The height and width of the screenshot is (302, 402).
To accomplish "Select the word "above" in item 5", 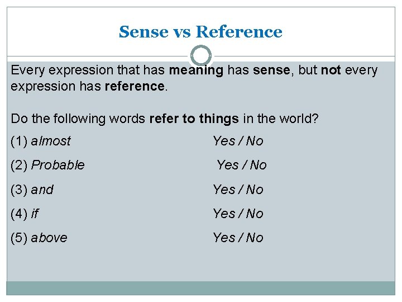I will coord(49,238).
